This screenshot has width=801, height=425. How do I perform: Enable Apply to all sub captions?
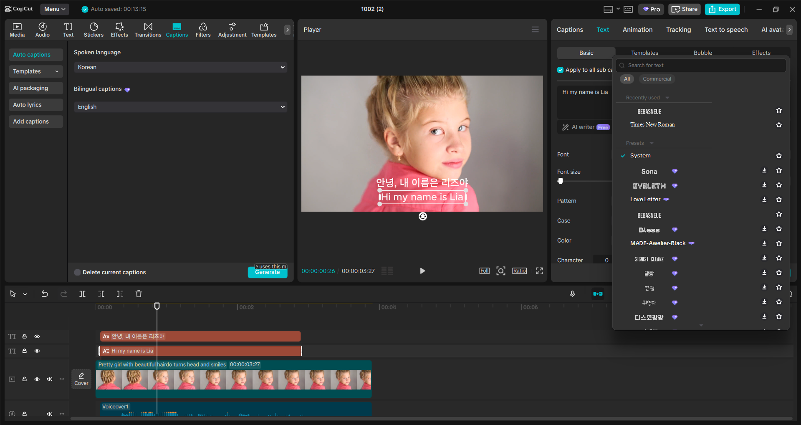pyautogui.click(x=560, y=70)
